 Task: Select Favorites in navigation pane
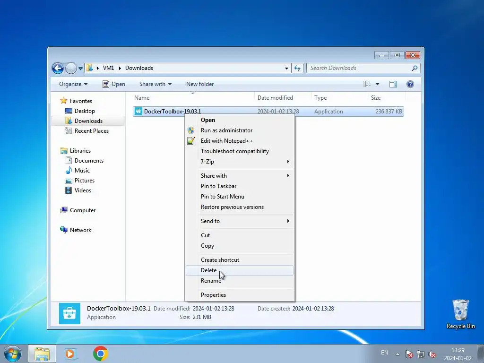point(81,101)
